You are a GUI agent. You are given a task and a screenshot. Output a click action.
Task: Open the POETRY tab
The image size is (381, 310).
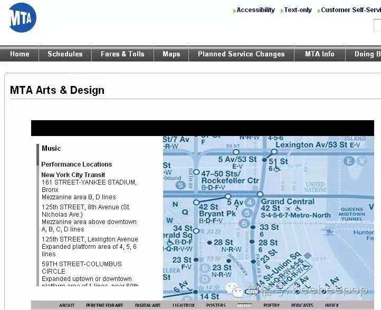271,305
